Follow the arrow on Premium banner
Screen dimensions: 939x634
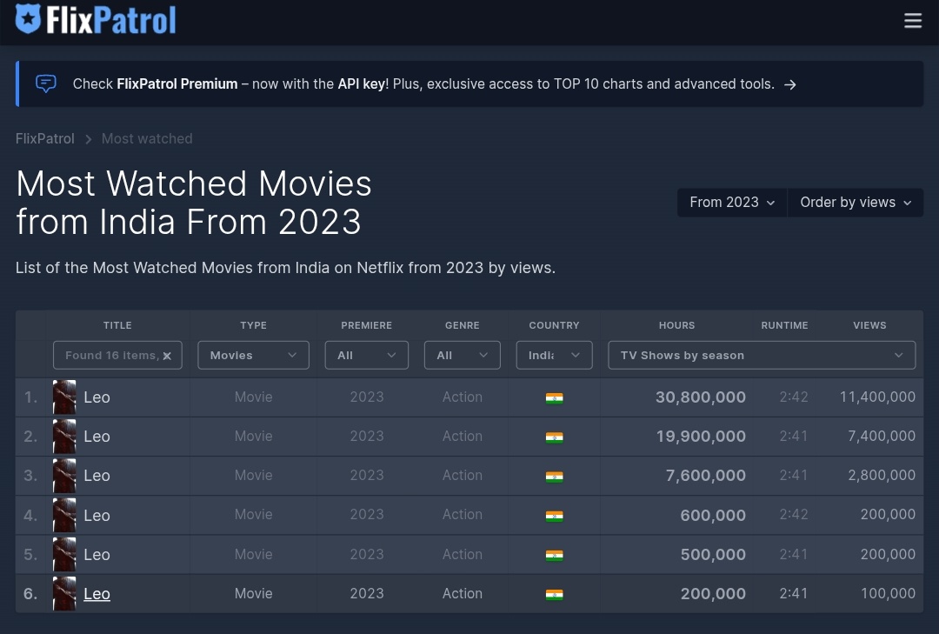point(790,84)
